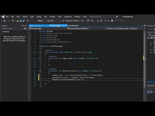Close the WebForm1.aspx tab
The height and width of the screenshot is (116, 155).
click(x=66, y=25)
